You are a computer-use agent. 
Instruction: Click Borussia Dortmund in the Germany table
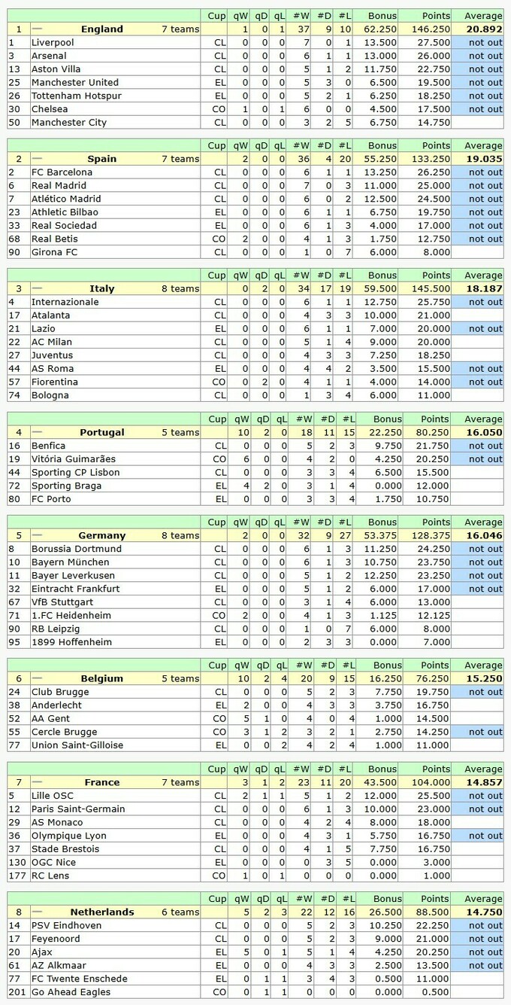[x=76, y=549]
